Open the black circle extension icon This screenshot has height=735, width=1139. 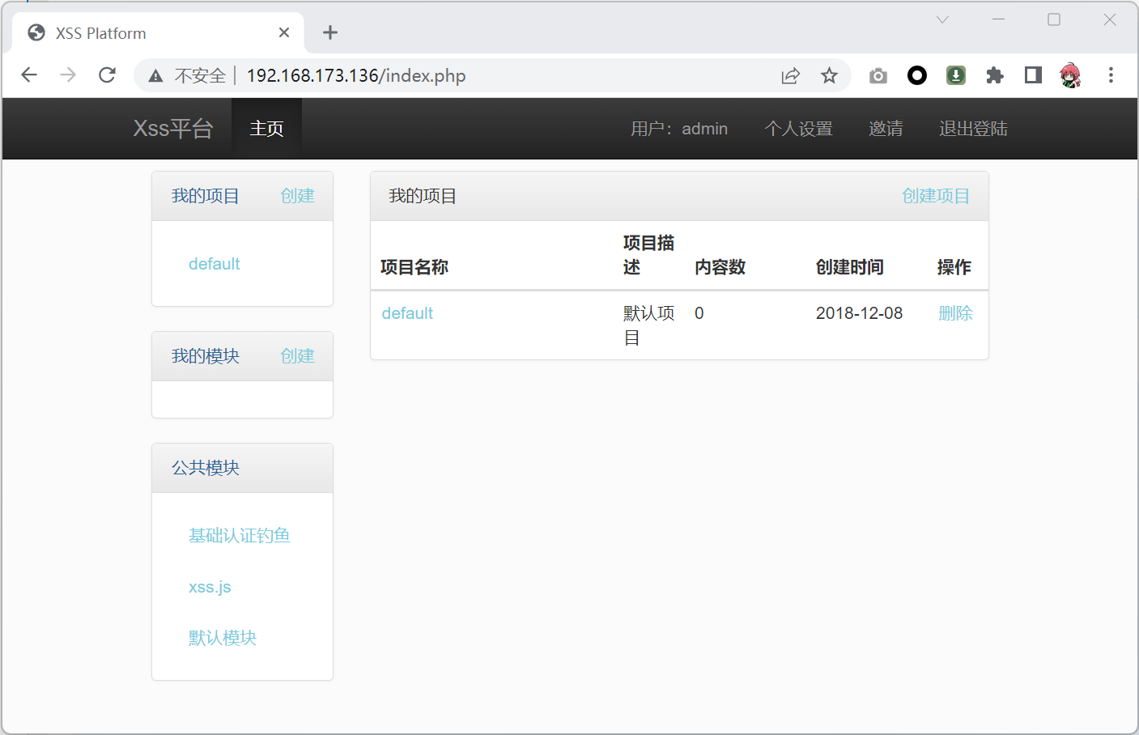tap(916, 75)
